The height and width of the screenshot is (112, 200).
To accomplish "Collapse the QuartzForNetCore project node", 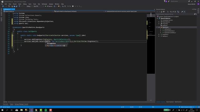I will coord(157,18).
